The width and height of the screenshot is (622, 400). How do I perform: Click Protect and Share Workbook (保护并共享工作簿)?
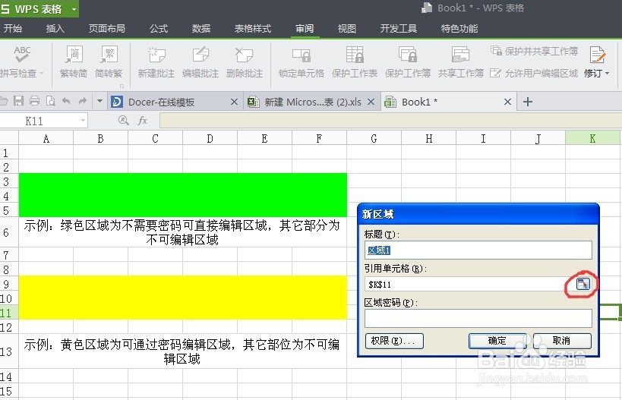(534, 51)
